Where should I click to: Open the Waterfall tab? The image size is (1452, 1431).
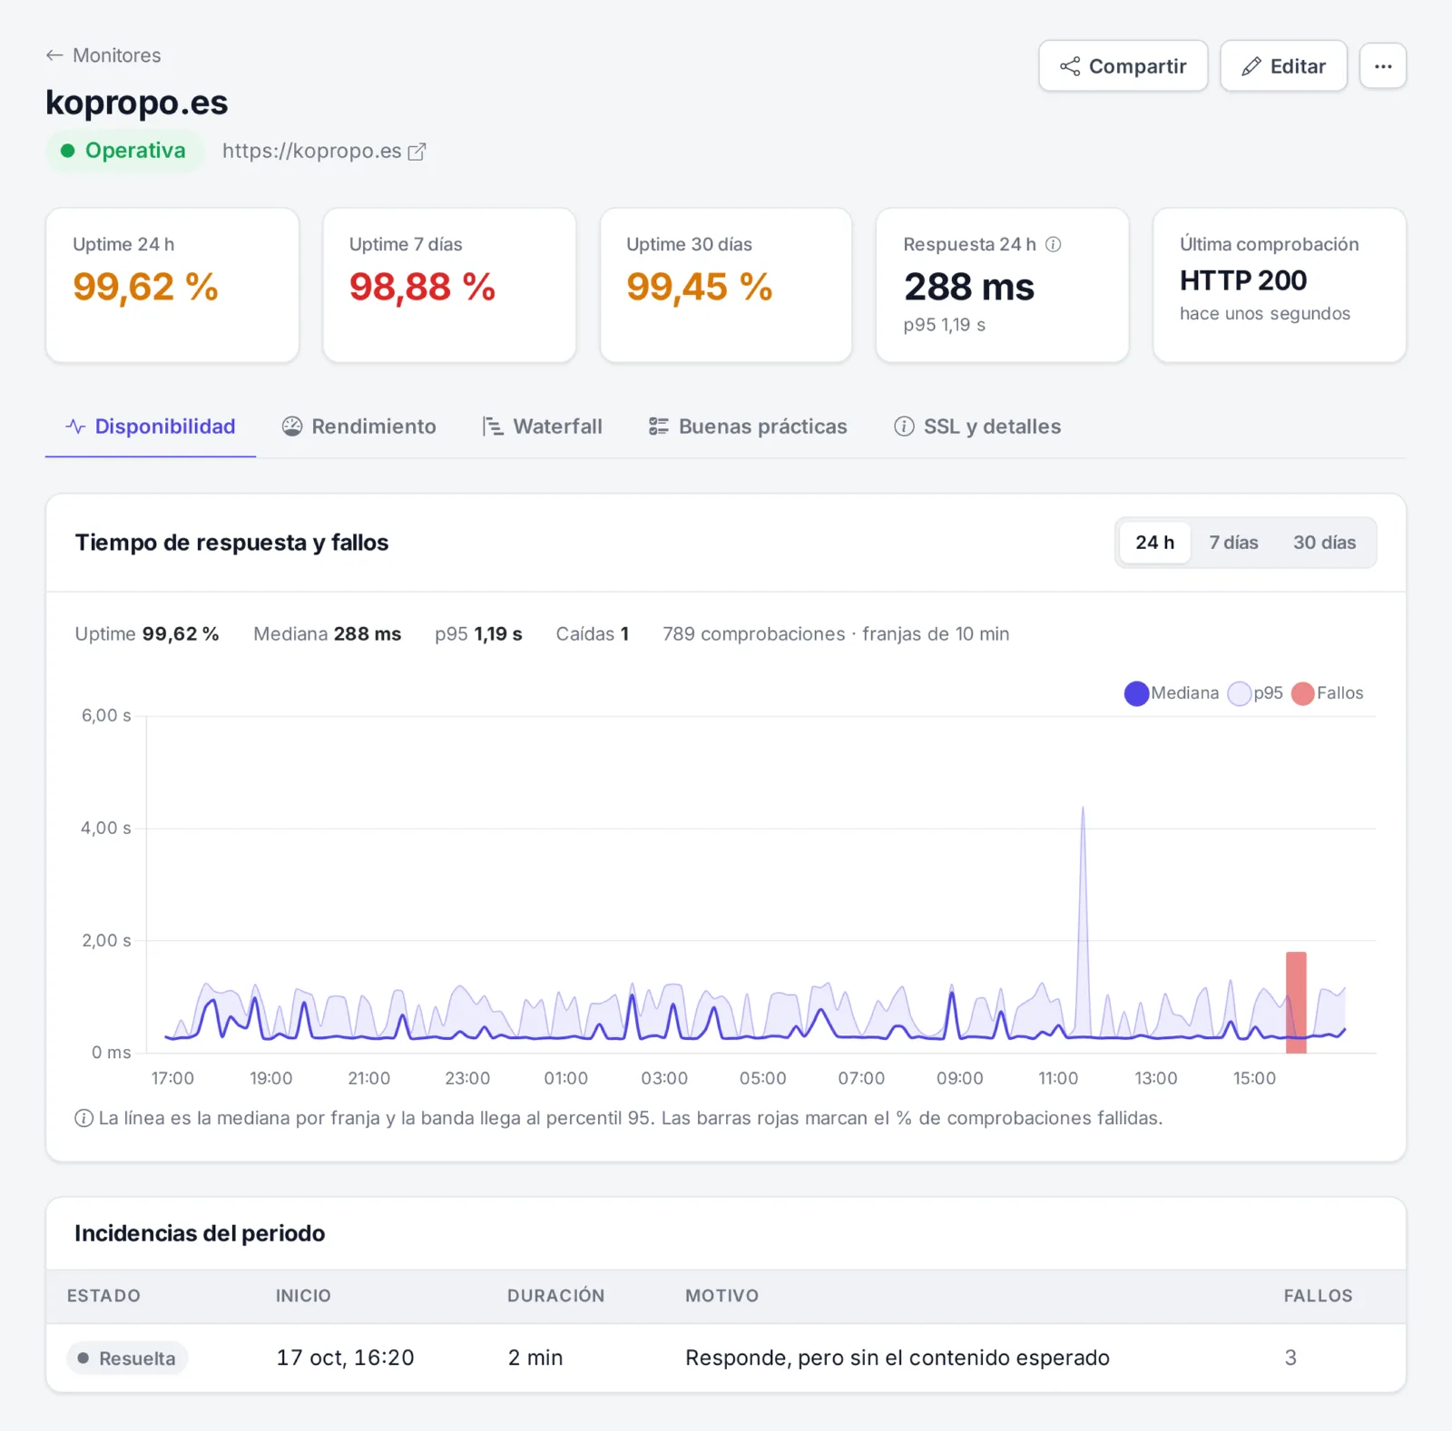coord(543,426)
